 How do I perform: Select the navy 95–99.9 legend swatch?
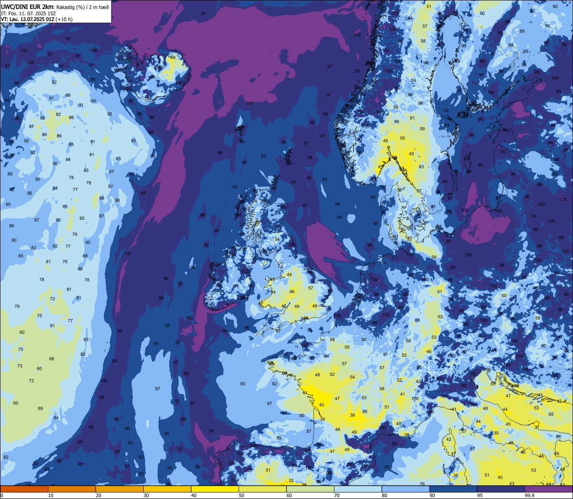coord(501,489)
